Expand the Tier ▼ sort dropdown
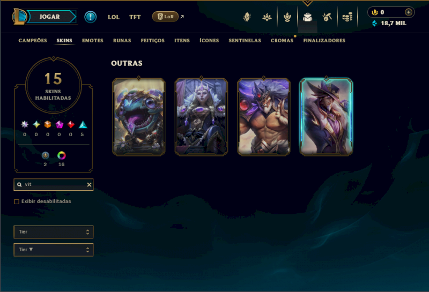This screenshot has height=292, width=429. coord(53,250)
